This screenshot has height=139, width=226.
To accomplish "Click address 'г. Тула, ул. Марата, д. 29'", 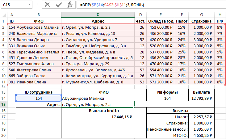I will [98, 64].
